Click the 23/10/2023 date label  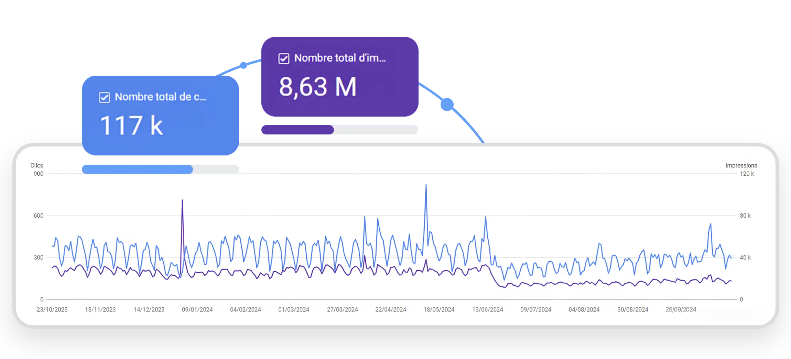point(52,309)
